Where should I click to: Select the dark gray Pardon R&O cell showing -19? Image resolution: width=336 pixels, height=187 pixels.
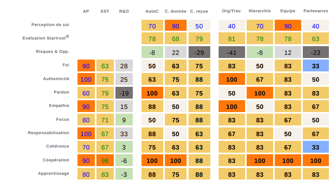point(124,93)
